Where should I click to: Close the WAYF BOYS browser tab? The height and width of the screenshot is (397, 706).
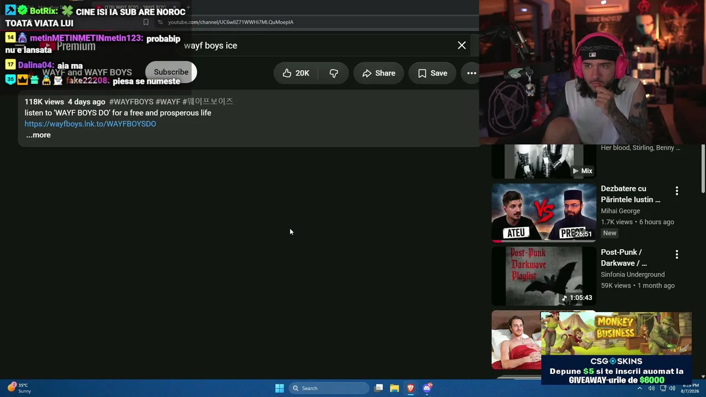point(174,8)
